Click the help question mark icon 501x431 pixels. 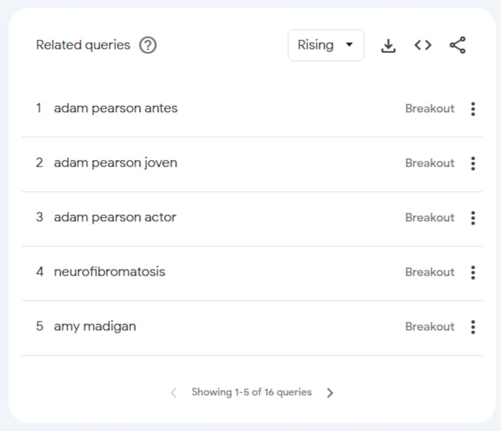148,45
